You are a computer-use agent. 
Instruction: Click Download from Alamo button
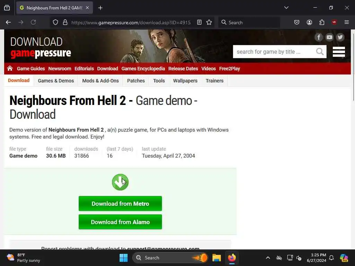tap(120, 222)
